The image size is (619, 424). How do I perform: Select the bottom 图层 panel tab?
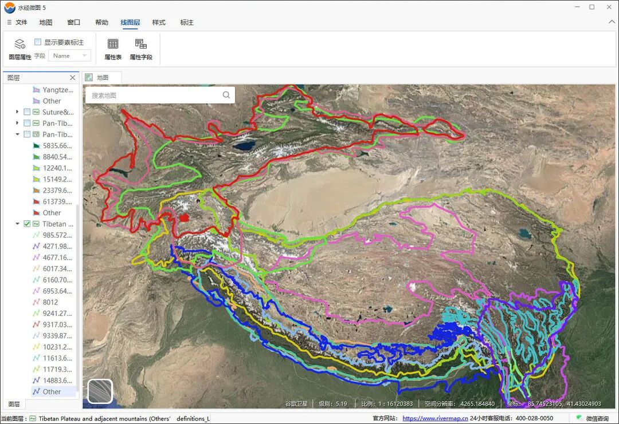click(x=14, y=405)
